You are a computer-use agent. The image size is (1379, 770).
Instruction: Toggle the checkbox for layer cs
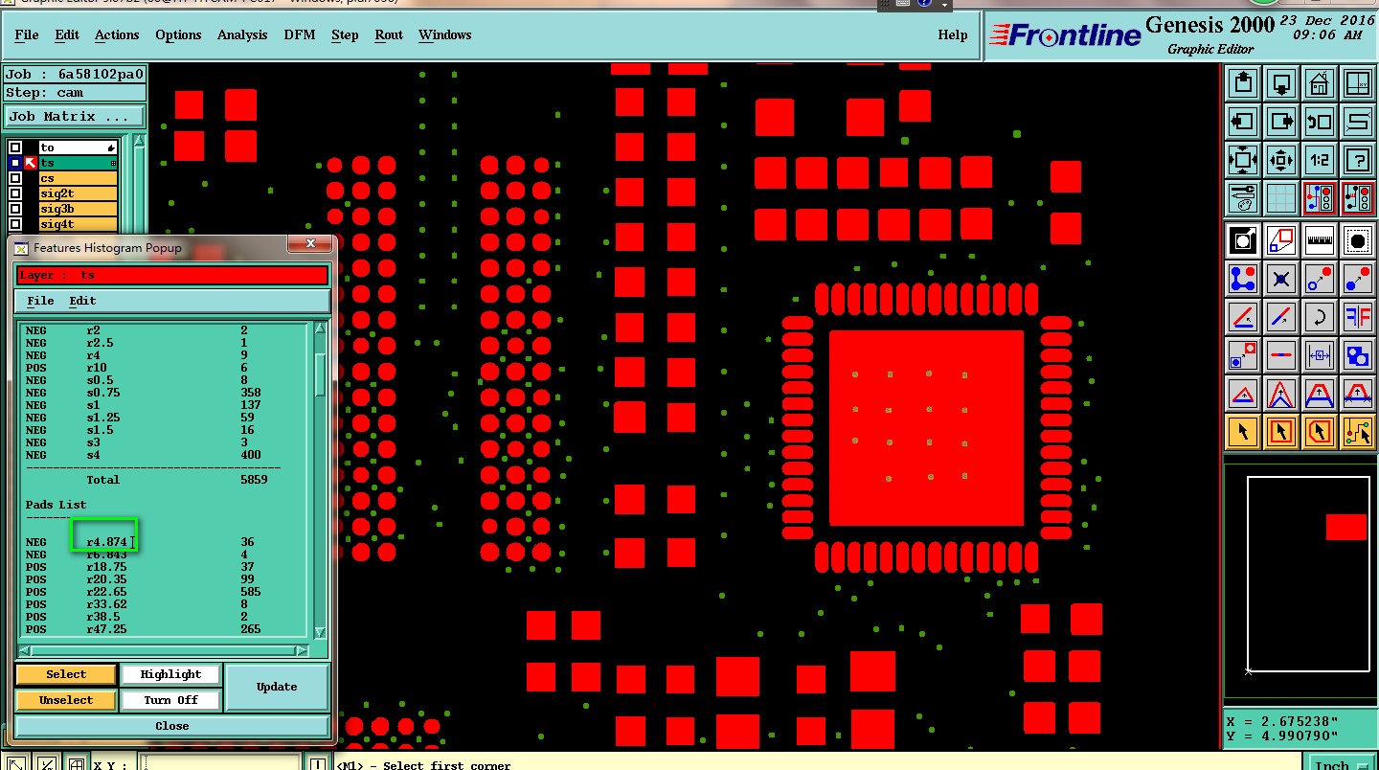tap(15, 178)
